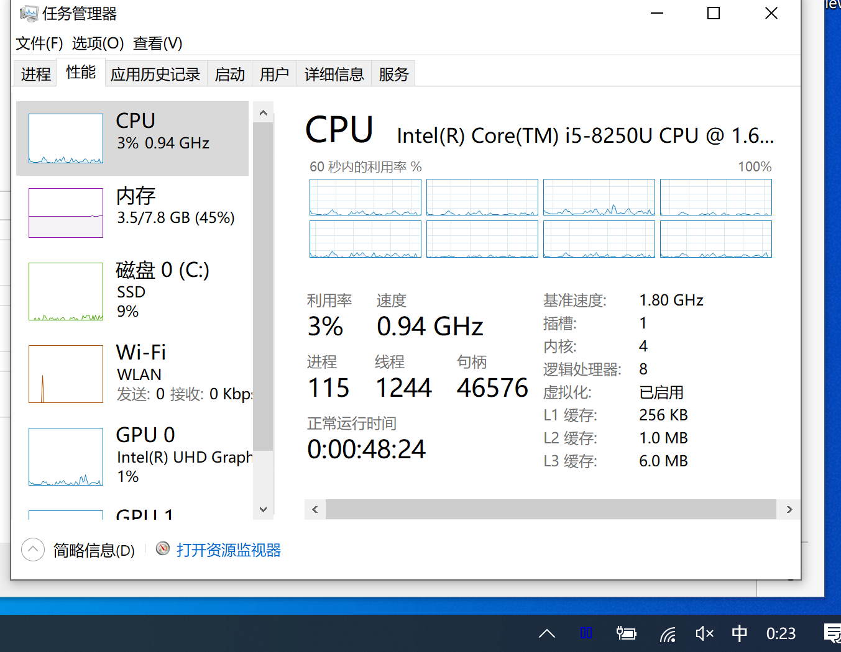Open the resource monitor icon

(163, 548)
